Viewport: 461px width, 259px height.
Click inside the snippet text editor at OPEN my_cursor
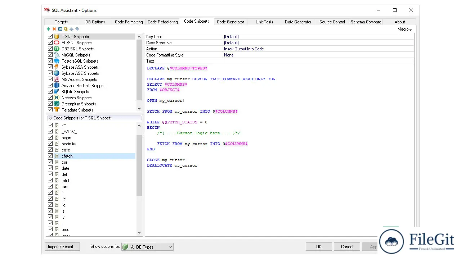166,101
